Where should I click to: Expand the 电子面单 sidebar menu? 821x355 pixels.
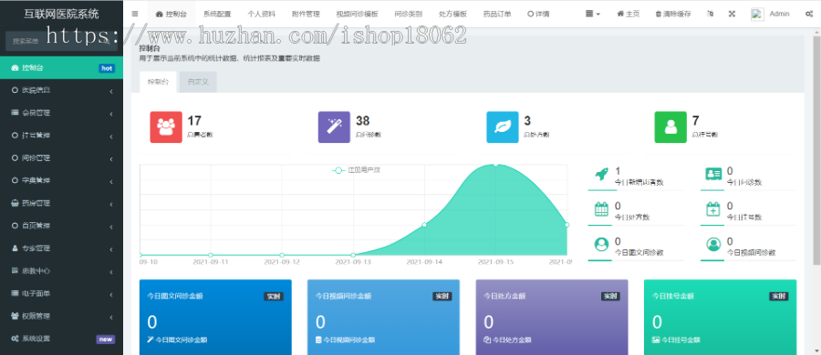62,293
